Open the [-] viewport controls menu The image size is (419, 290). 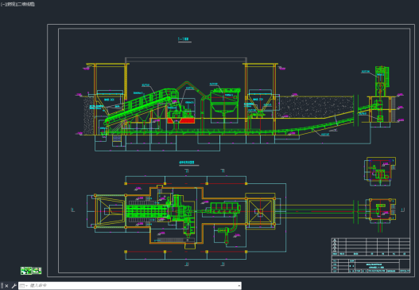tap(3, 4)
